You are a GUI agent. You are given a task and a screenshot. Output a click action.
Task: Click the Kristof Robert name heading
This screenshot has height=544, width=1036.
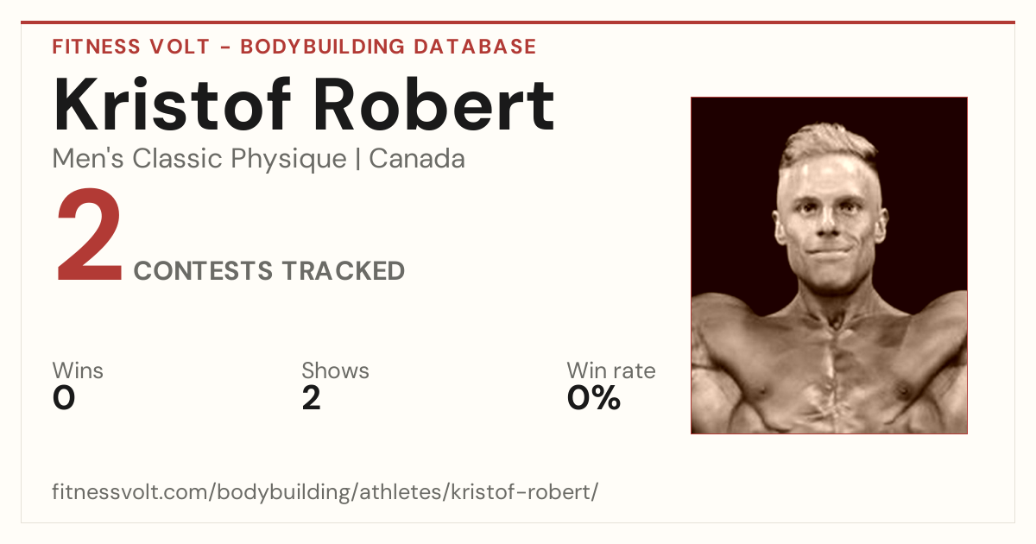(304, 104)
